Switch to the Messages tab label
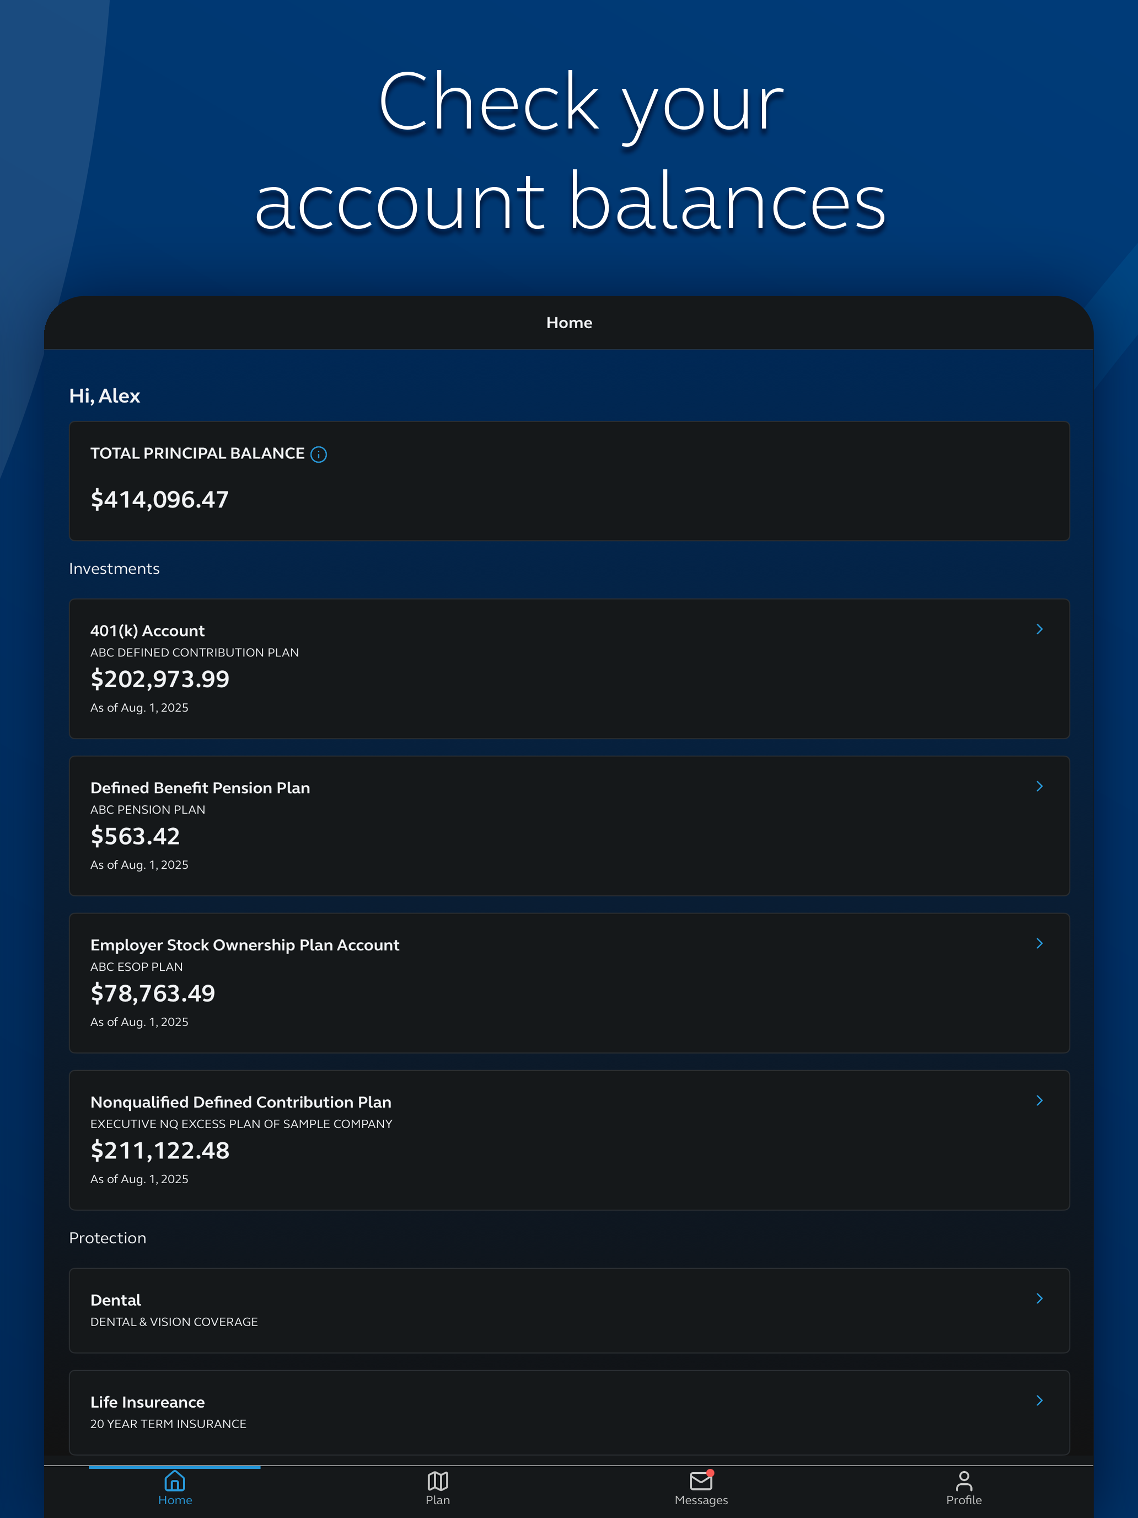The width and height of the screenshot is (1138, 1518). (701, 1500)
